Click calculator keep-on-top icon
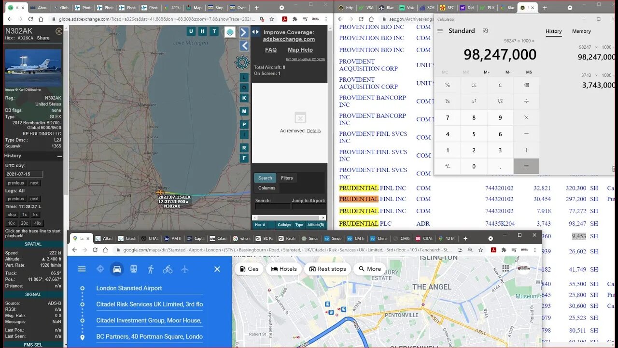The image size is (618, 348). 485,30
